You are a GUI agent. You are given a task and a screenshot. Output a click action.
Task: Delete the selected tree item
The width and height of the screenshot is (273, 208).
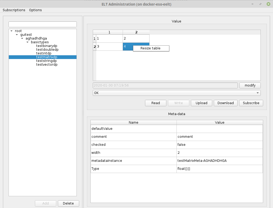tap(68, 203)
